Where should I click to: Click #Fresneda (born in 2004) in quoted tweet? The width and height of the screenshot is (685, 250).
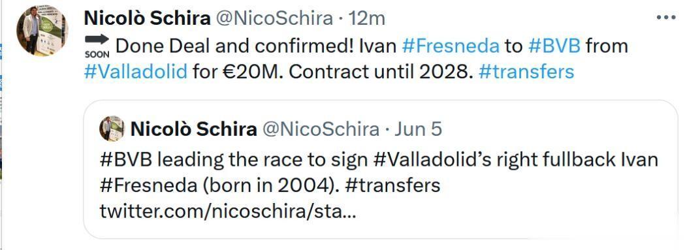click(219, 186)
